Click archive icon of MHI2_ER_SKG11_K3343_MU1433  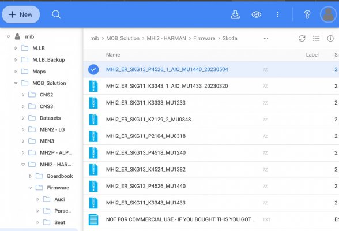point(93,203)
